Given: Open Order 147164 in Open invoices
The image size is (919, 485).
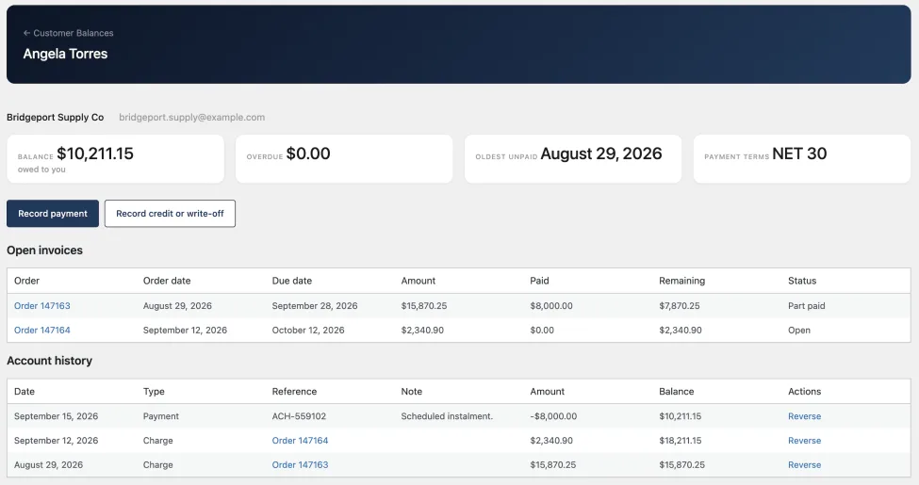Looking at the screenshot, I should pyautogui.click(x=42, y=331).
